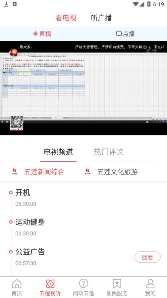Image resolution: width=167 pixels, height=298 pixels.
Task: Tap 回看 button for 公益广告
Action: pos(147,257)
